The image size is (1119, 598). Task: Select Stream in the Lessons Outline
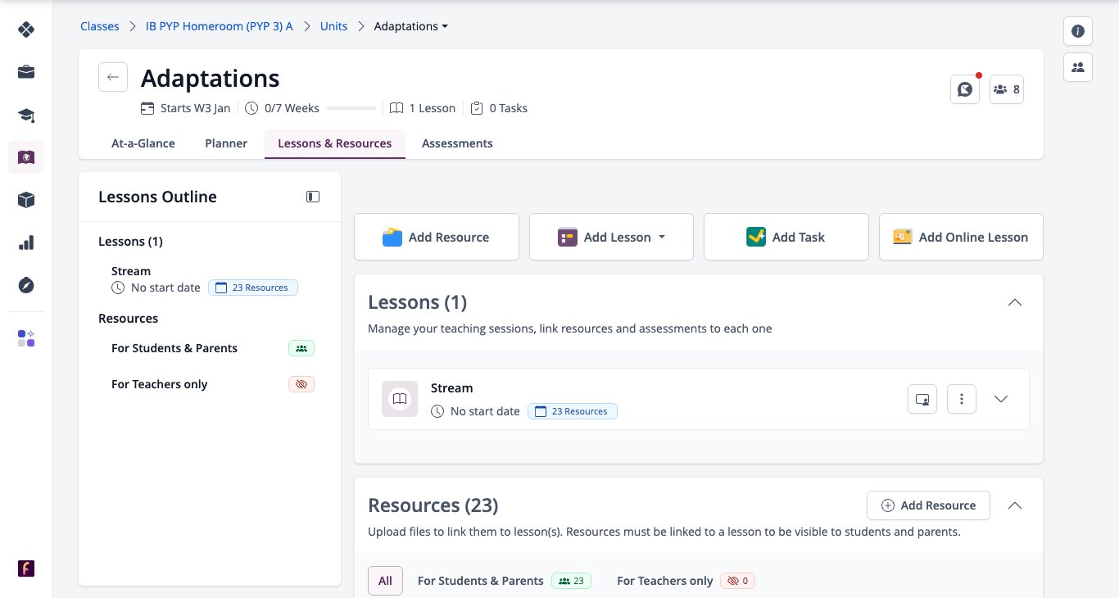[x=131, y=271]
